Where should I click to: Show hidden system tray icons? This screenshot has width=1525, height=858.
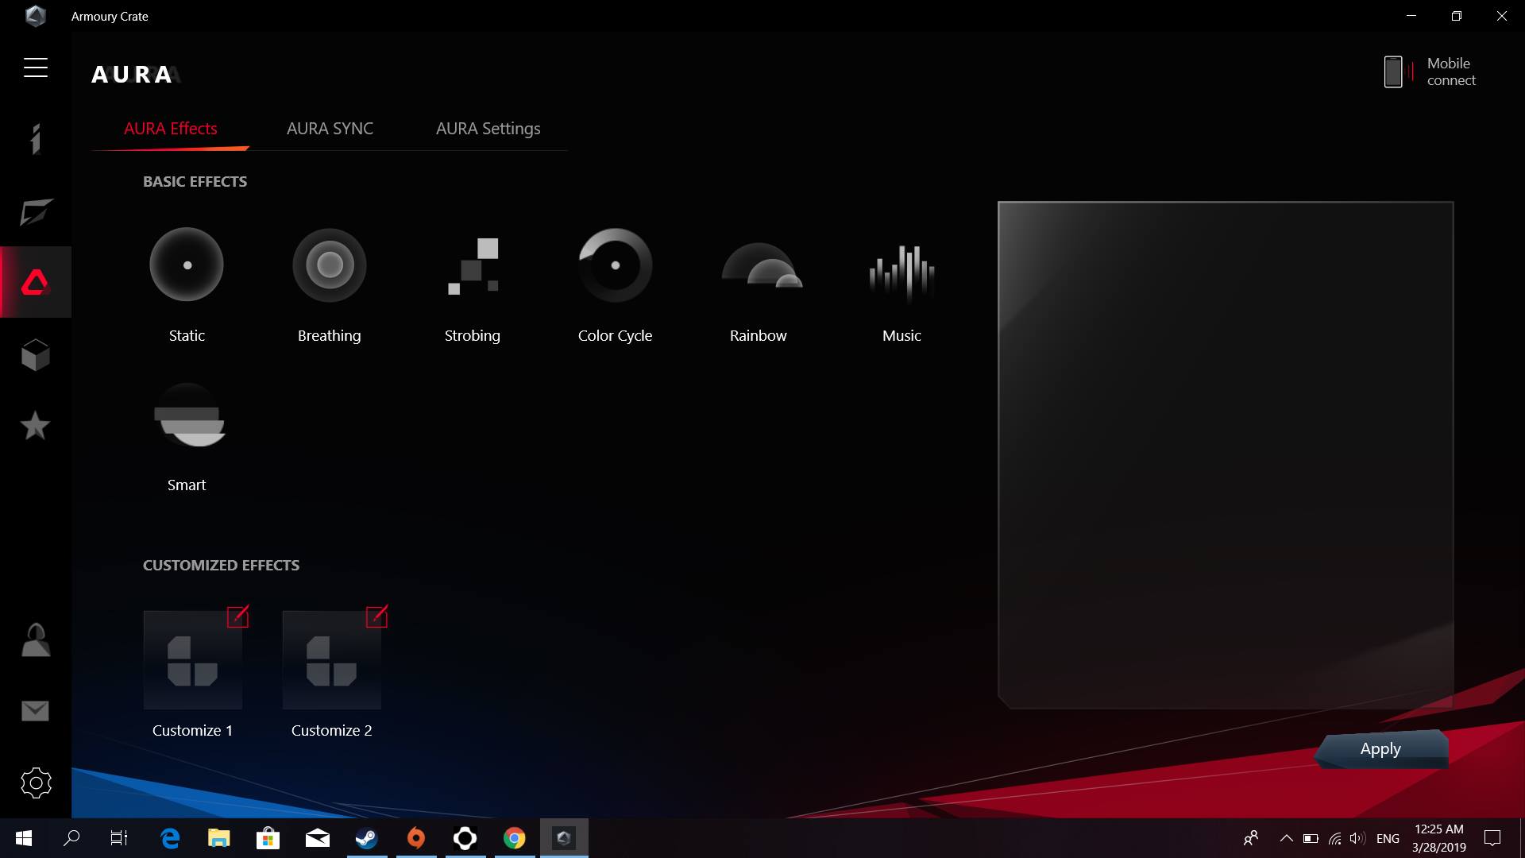(x=1286, y=838)
